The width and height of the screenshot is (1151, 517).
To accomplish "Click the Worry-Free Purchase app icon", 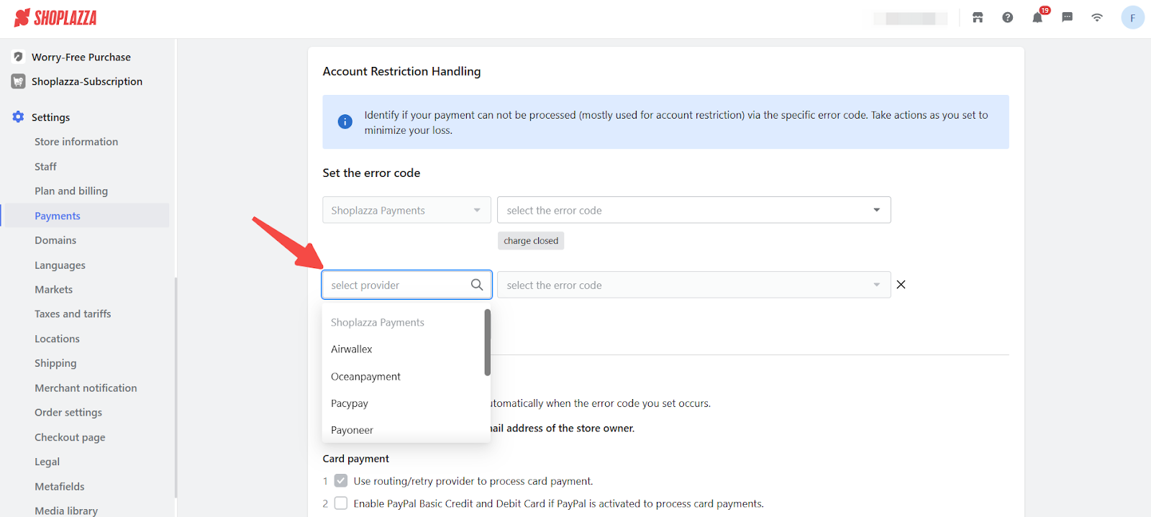I will pos(18,57).
